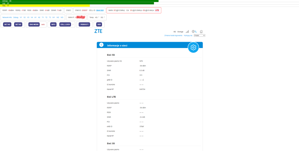Click the ENDC label box

click(69, 10)
